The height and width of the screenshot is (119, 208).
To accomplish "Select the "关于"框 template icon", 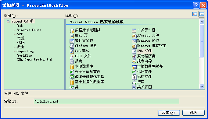I will point(134,30).
